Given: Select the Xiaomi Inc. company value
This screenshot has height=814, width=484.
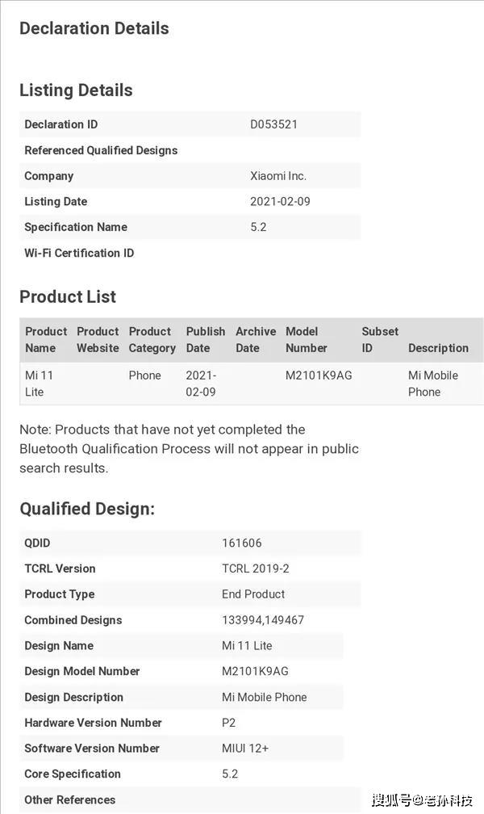Looking at the screenshot, I should [x=278, y=176].
